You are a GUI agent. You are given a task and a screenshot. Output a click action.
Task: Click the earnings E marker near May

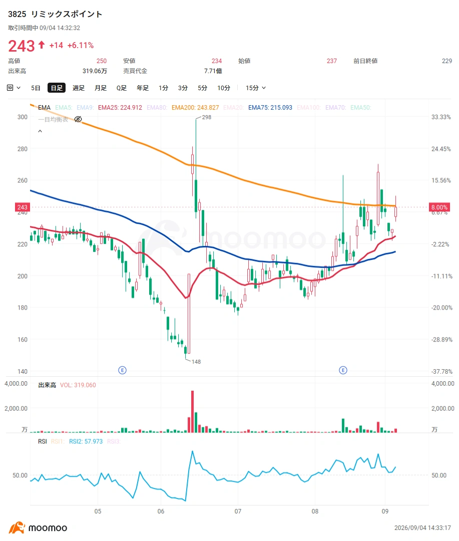click(x=123, y=370)
